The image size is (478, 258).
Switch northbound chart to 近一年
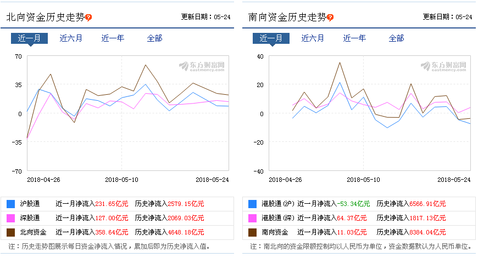coord(113,38)
